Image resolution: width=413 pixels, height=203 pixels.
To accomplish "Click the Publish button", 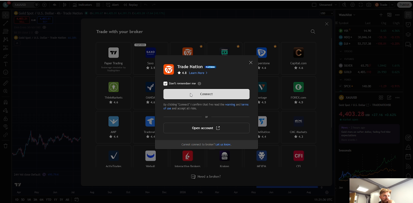I will (404, 5).
